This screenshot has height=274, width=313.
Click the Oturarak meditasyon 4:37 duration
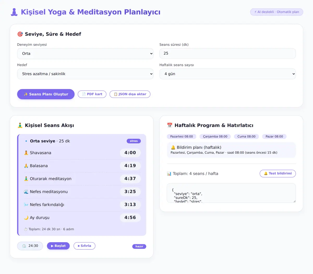pos(130,179)
